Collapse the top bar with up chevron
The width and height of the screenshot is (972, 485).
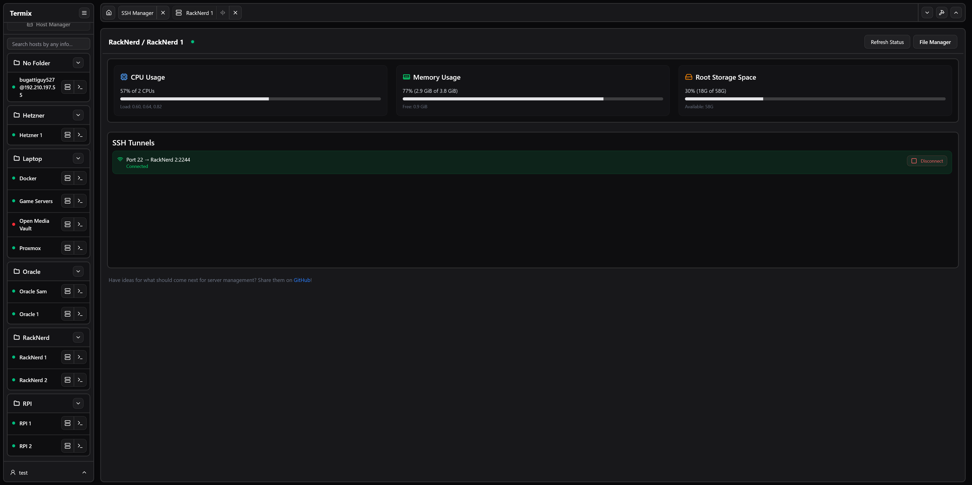coord(956,13)
